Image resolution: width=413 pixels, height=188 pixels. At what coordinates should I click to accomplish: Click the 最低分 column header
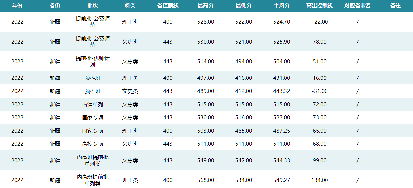[244, 6]
